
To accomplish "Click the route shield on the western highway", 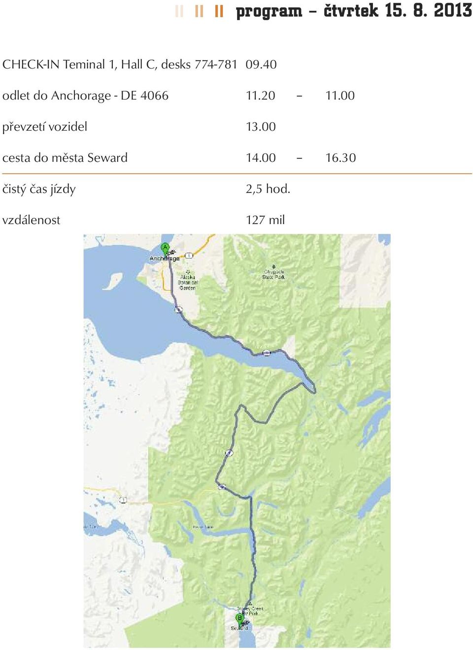I will [123, 500].
